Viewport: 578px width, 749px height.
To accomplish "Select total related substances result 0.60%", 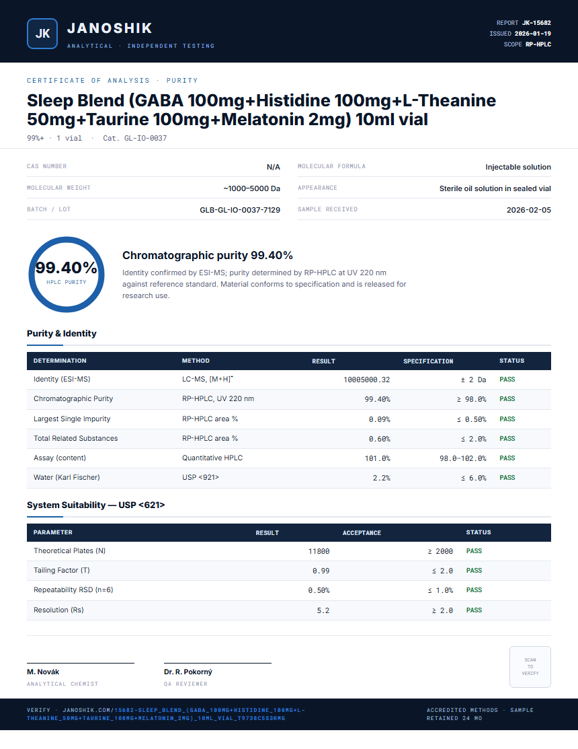I will 379,439.
